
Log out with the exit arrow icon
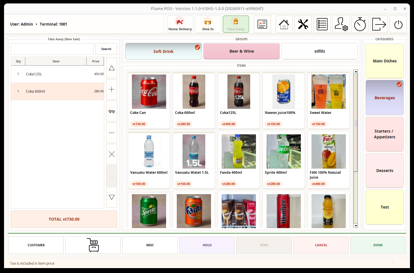[x=379, y=24]
